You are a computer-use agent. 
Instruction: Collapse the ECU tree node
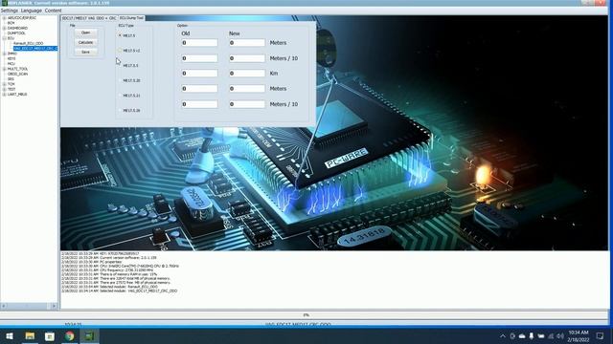coord(4,38)
